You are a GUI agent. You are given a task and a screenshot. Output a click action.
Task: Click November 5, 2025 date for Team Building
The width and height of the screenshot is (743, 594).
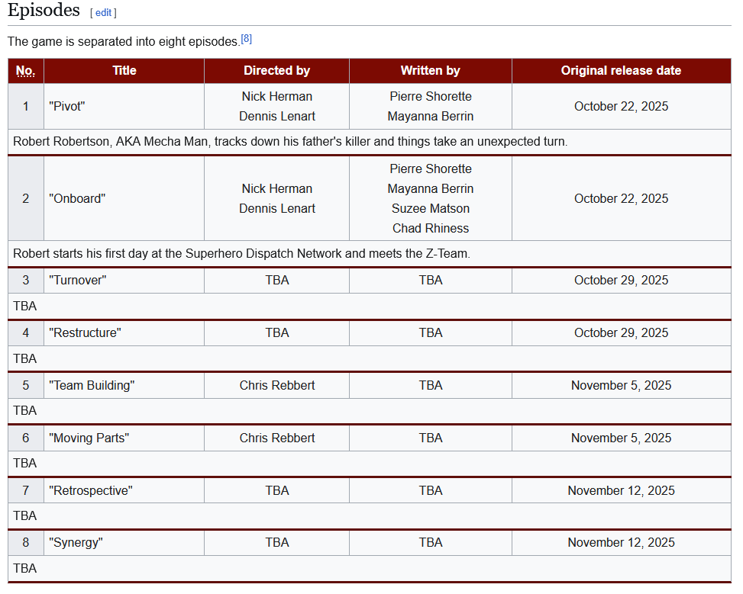pyautogui.click(x=622, y=385)
